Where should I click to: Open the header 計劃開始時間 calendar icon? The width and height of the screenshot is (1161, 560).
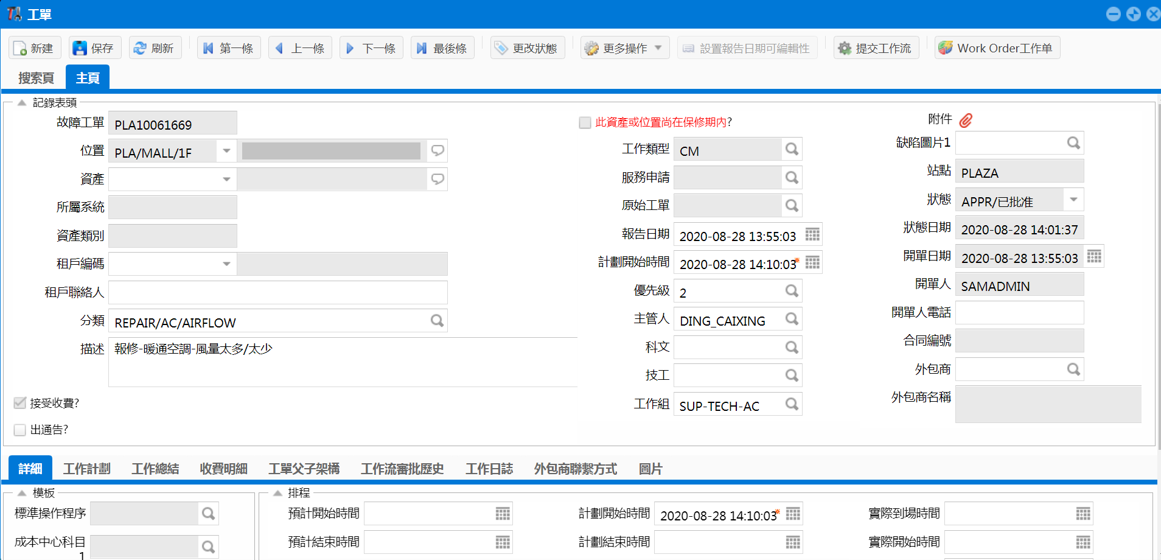812,262
